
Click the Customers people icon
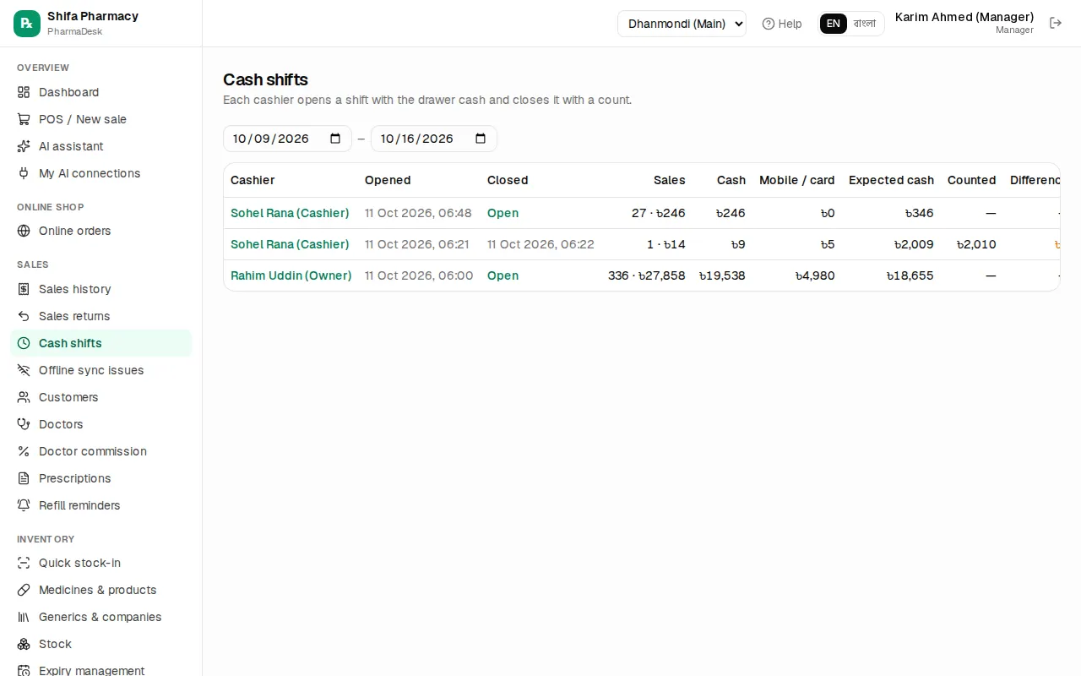[x=24, y=397]
